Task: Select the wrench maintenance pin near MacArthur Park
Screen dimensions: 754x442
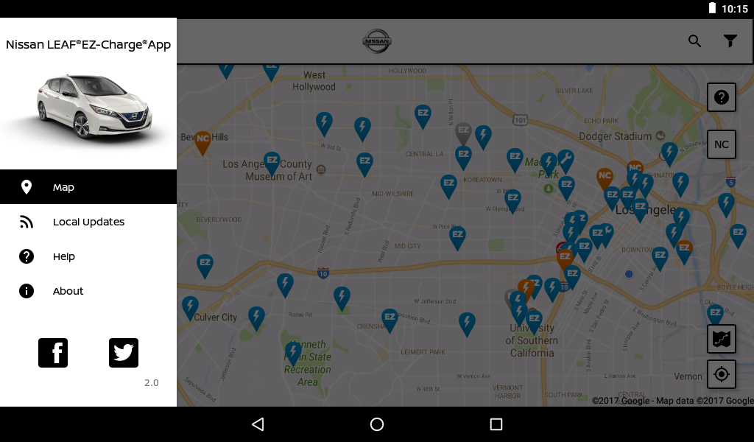Action: pyautogui.click(x=566, y=161)
